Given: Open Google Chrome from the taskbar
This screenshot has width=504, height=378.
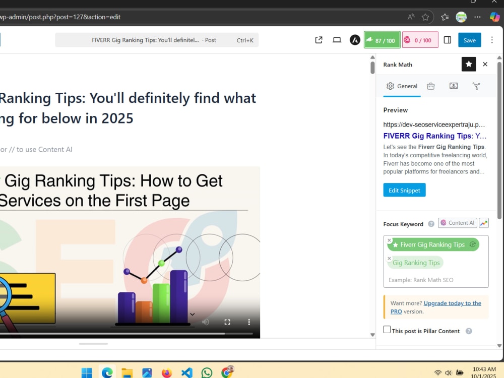Looking at the screenshot, I should pyautogui.click(x=227, y=372).
